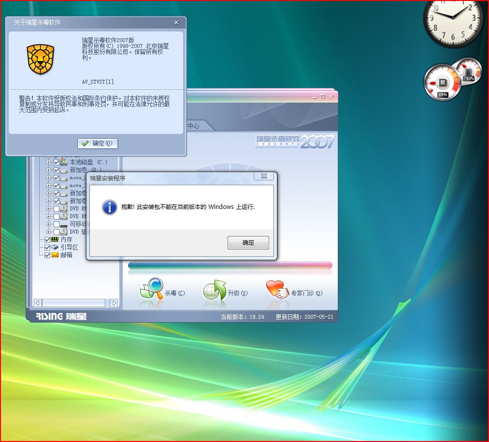489x442 pixels.
Task: Click the globe upgrade icon
Action: click(x=215, y=290)
